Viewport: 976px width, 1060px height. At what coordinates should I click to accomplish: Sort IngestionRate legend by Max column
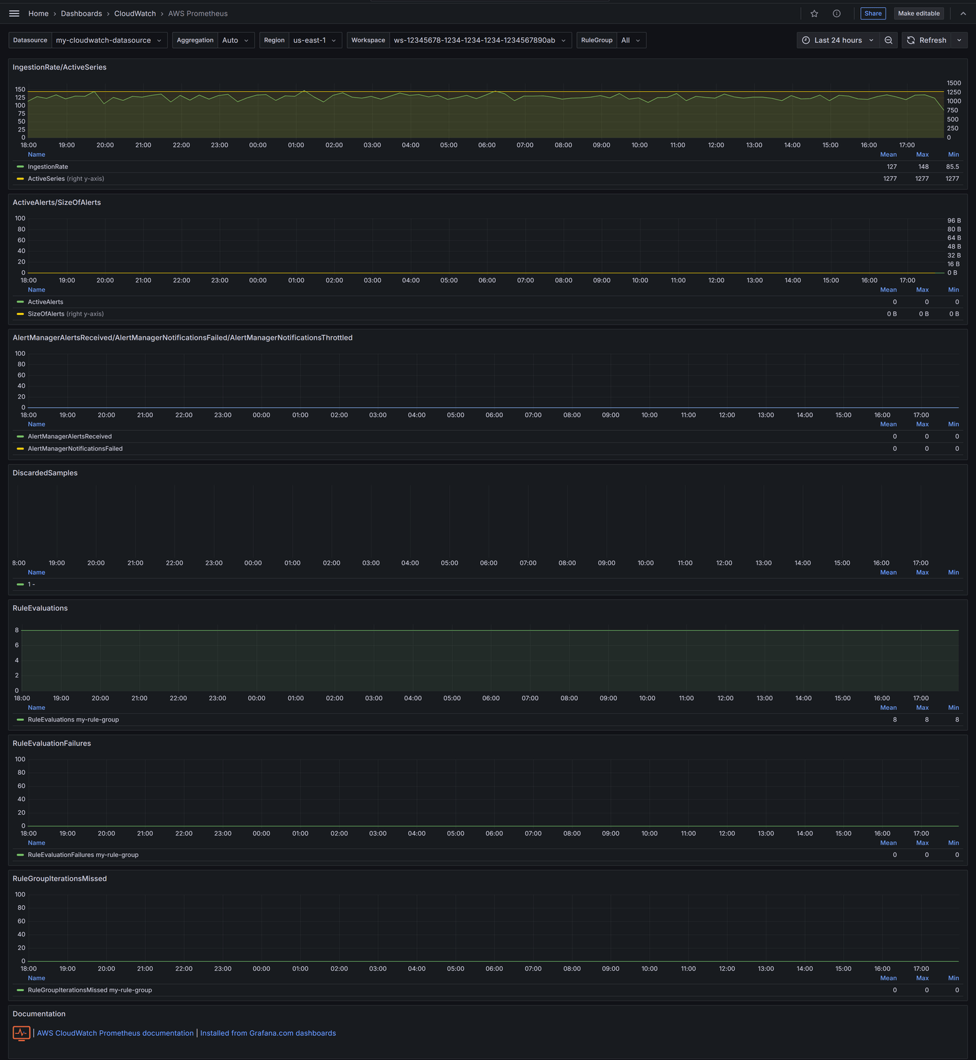tap(922, 155)
